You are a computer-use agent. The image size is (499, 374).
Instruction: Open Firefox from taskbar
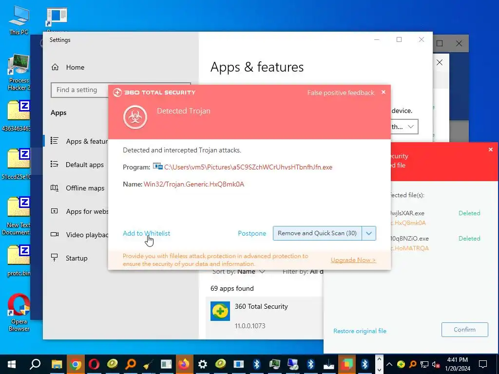point(184,364)
